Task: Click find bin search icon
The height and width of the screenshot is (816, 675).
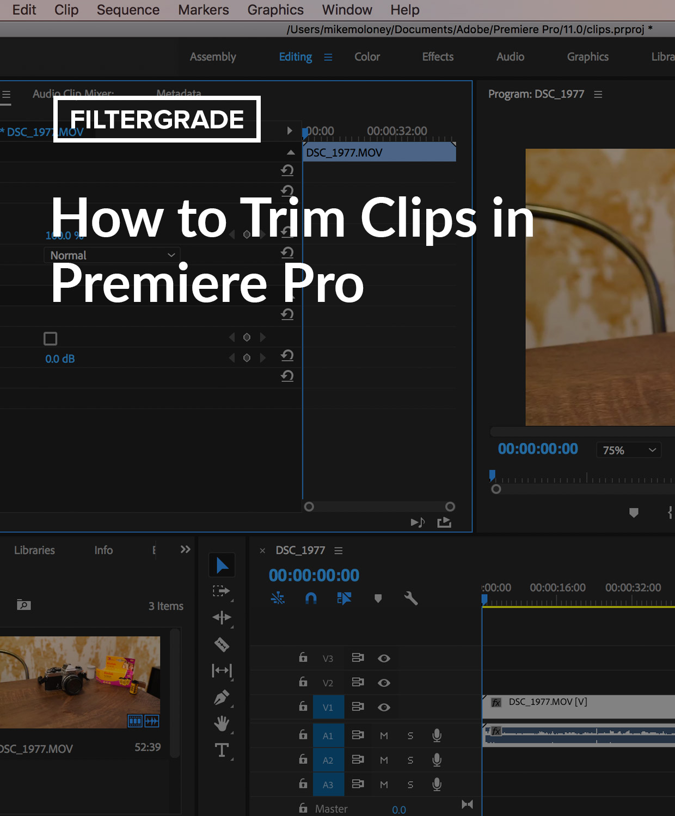Action: 23,604
